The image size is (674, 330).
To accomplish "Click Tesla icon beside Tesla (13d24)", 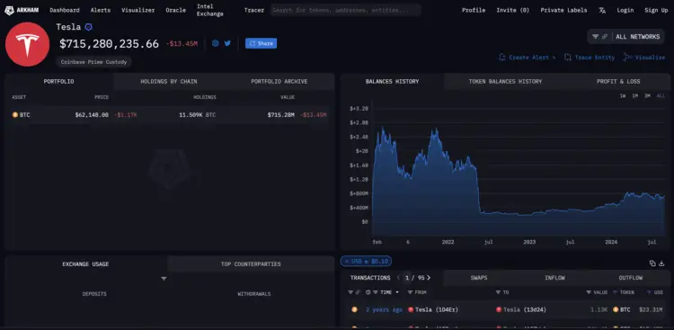I will (x=499, y=309).
